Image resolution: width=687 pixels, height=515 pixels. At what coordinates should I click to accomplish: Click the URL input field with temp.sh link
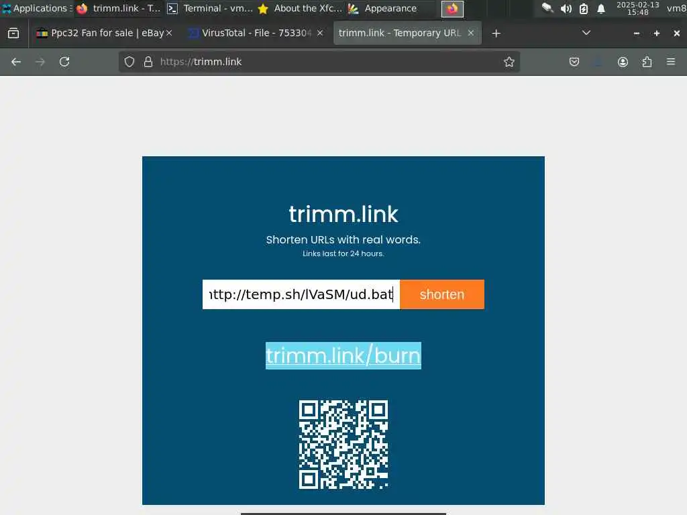pyautogui.click(x=301, y=294)
